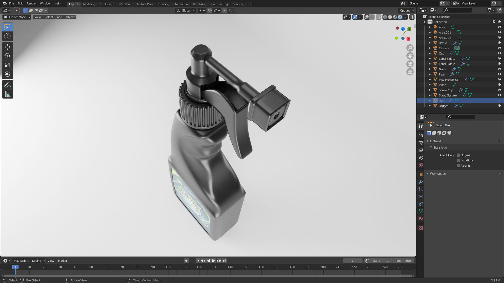Open the viewport Options dropdown
Viewport: 504px width, 283px height.
pos(407,10)
